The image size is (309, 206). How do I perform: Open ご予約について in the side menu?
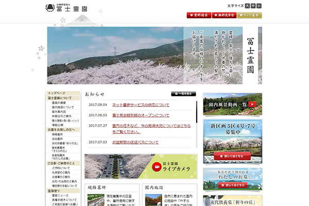61,168
